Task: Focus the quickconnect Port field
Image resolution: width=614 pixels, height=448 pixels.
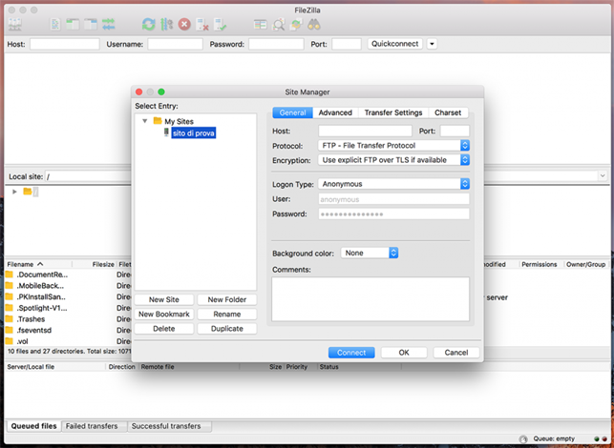Action: 347,44
